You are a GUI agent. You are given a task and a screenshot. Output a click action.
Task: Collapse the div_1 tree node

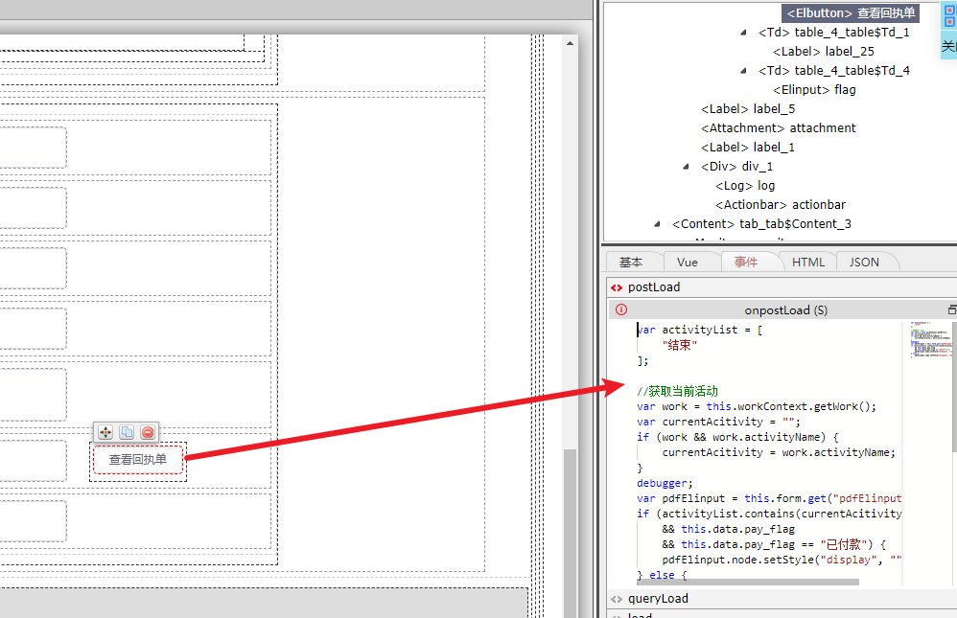click(687, 167)
